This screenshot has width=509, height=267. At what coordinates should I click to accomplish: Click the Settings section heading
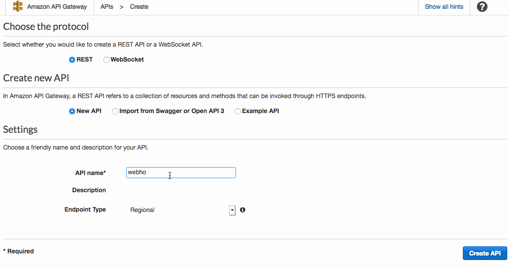point(20,129)
